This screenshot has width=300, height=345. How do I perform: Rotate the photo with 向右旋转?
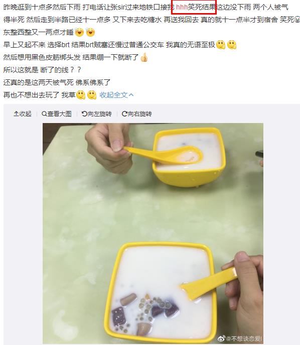[x=136, y=114]
